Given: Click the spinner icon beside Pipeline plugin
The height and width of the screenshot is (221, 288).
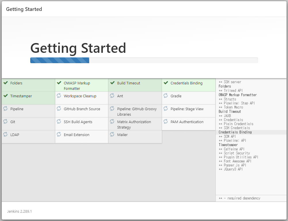Looking at the screenshot, I should 5,108.
